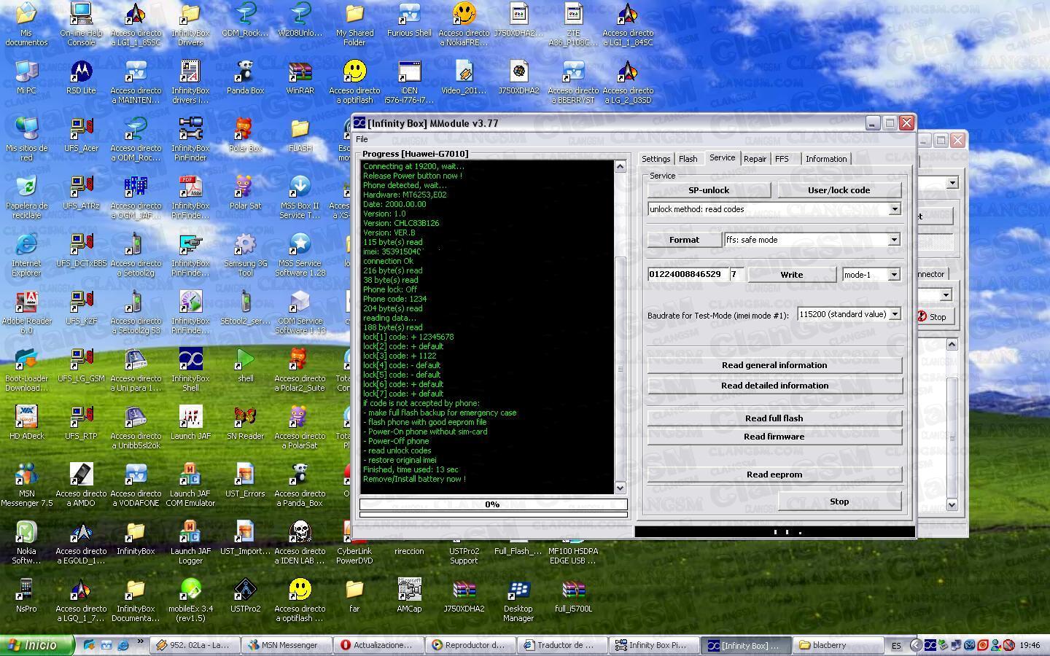Expand the mode-1 dropdown
Viewport: 1050px width, 656px height.
(x=894, y=275)
